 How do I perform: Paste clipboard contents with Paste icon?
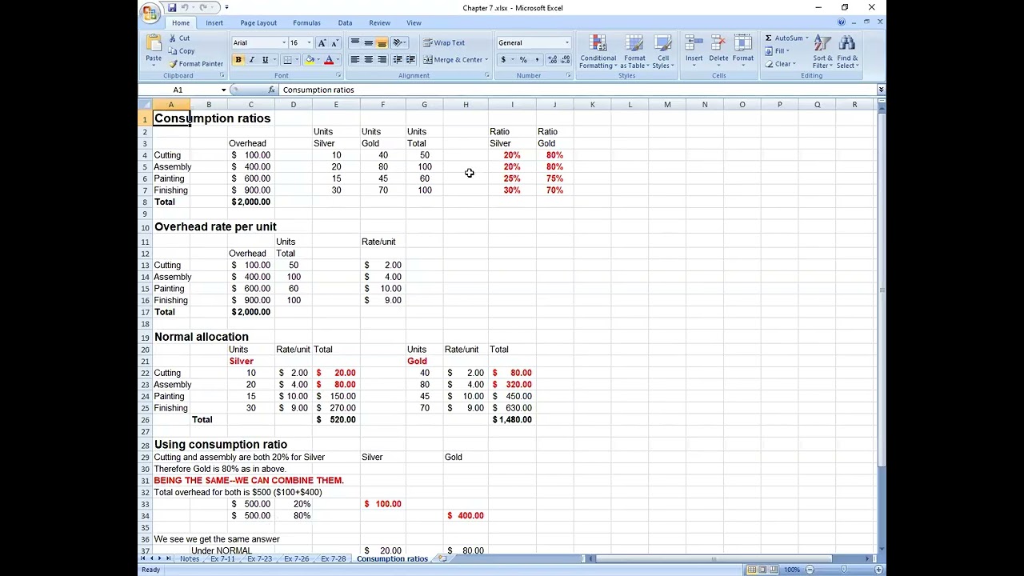click(x=153, y=43)
